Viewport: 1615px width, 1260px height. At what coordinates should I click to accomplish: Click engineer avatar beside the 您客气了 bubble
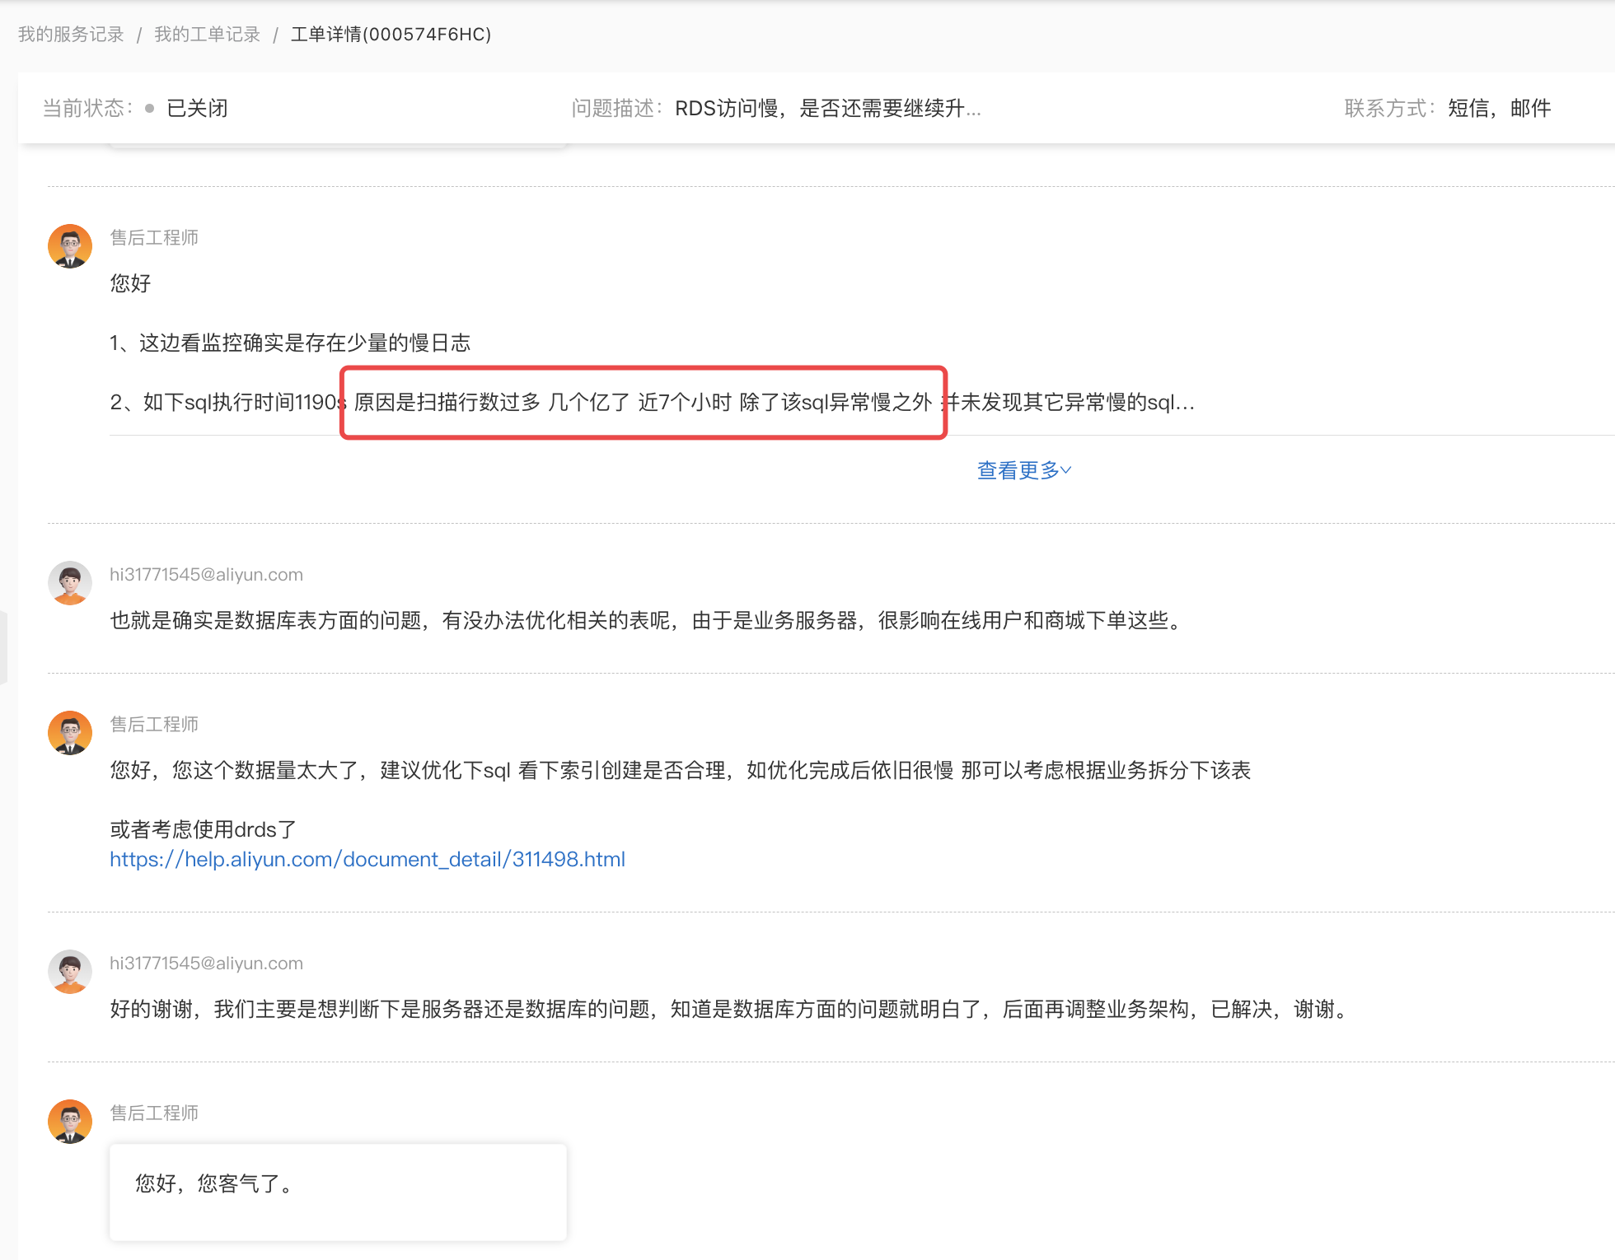(70, 1121)
